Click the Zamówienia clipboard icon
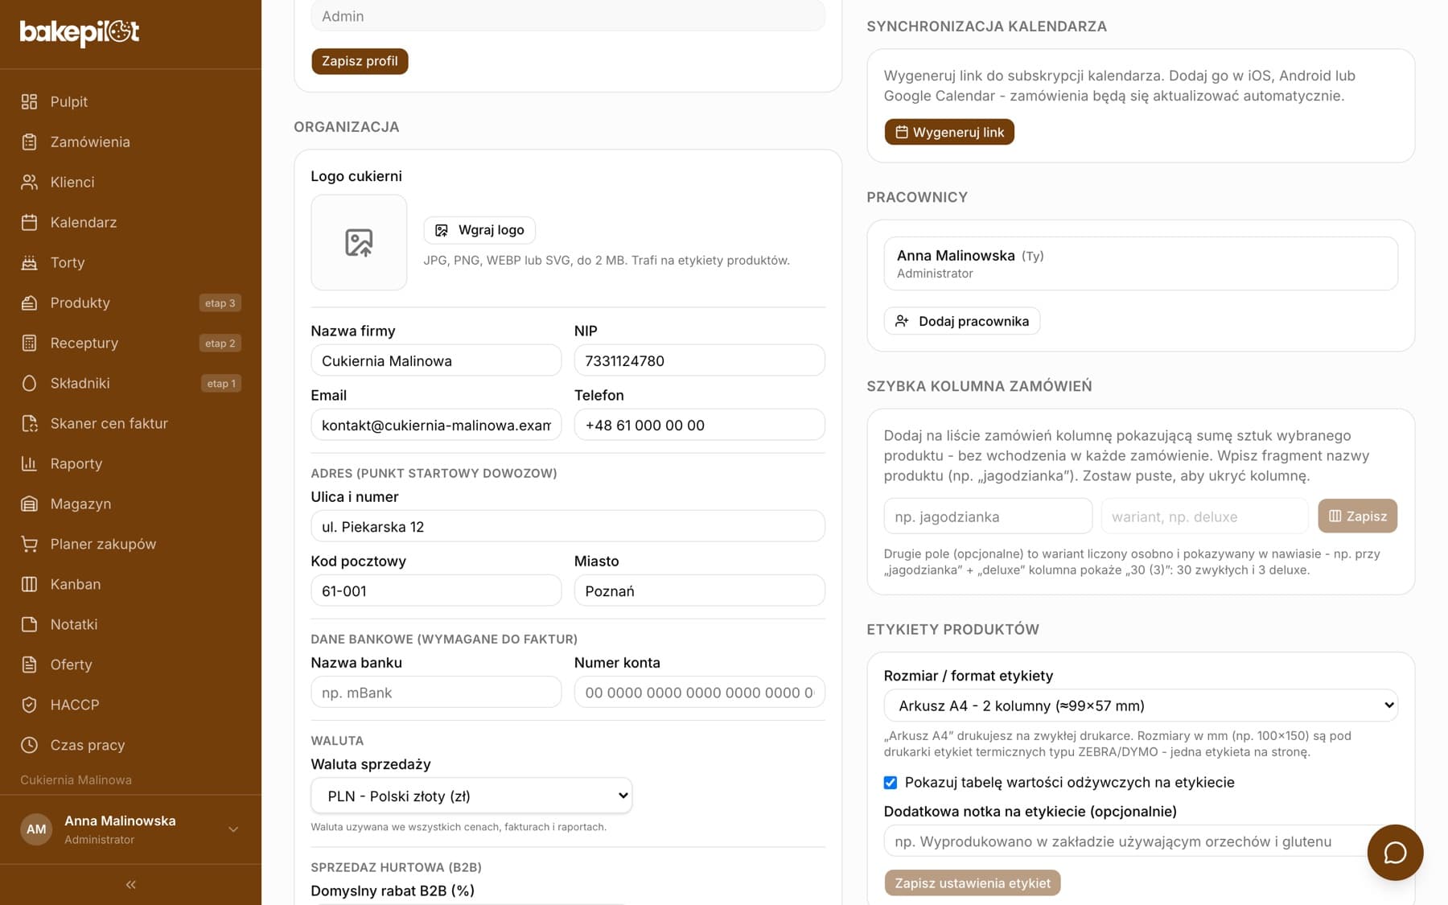 (x=29, y=142)
